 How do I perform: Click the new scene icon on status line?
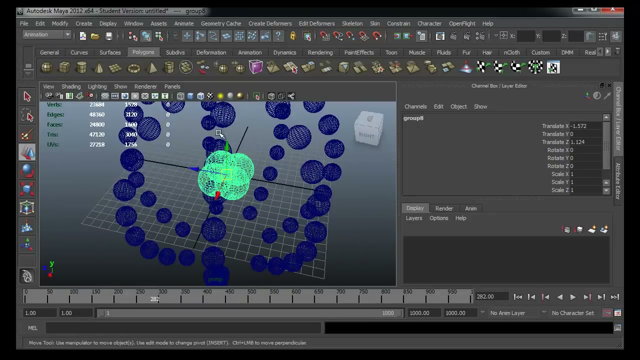82,35
